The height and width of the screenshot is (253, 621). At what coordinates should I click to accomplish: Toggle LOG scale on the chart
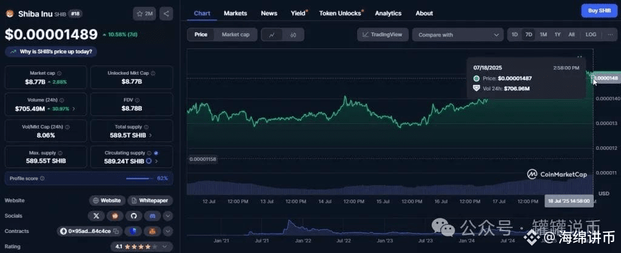tap(591, 35)
